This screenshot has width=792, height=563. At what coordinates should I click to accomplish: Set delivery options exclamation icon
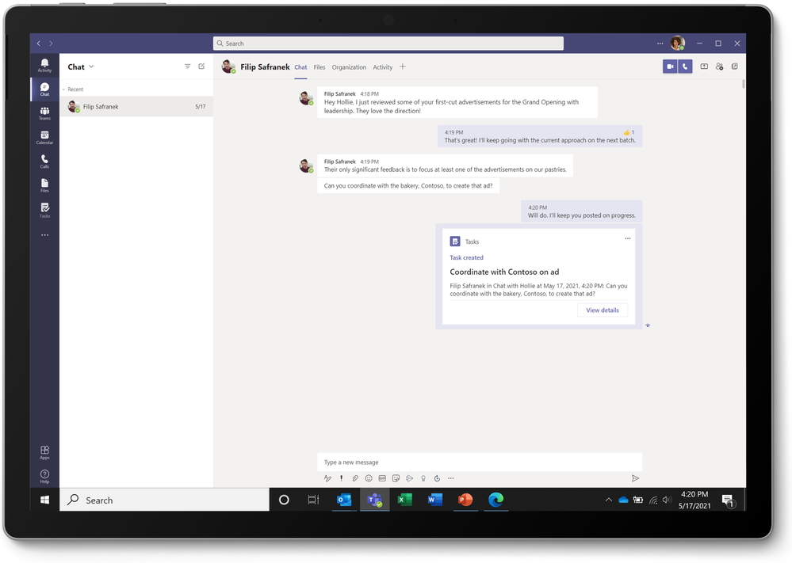coord(342,478)
